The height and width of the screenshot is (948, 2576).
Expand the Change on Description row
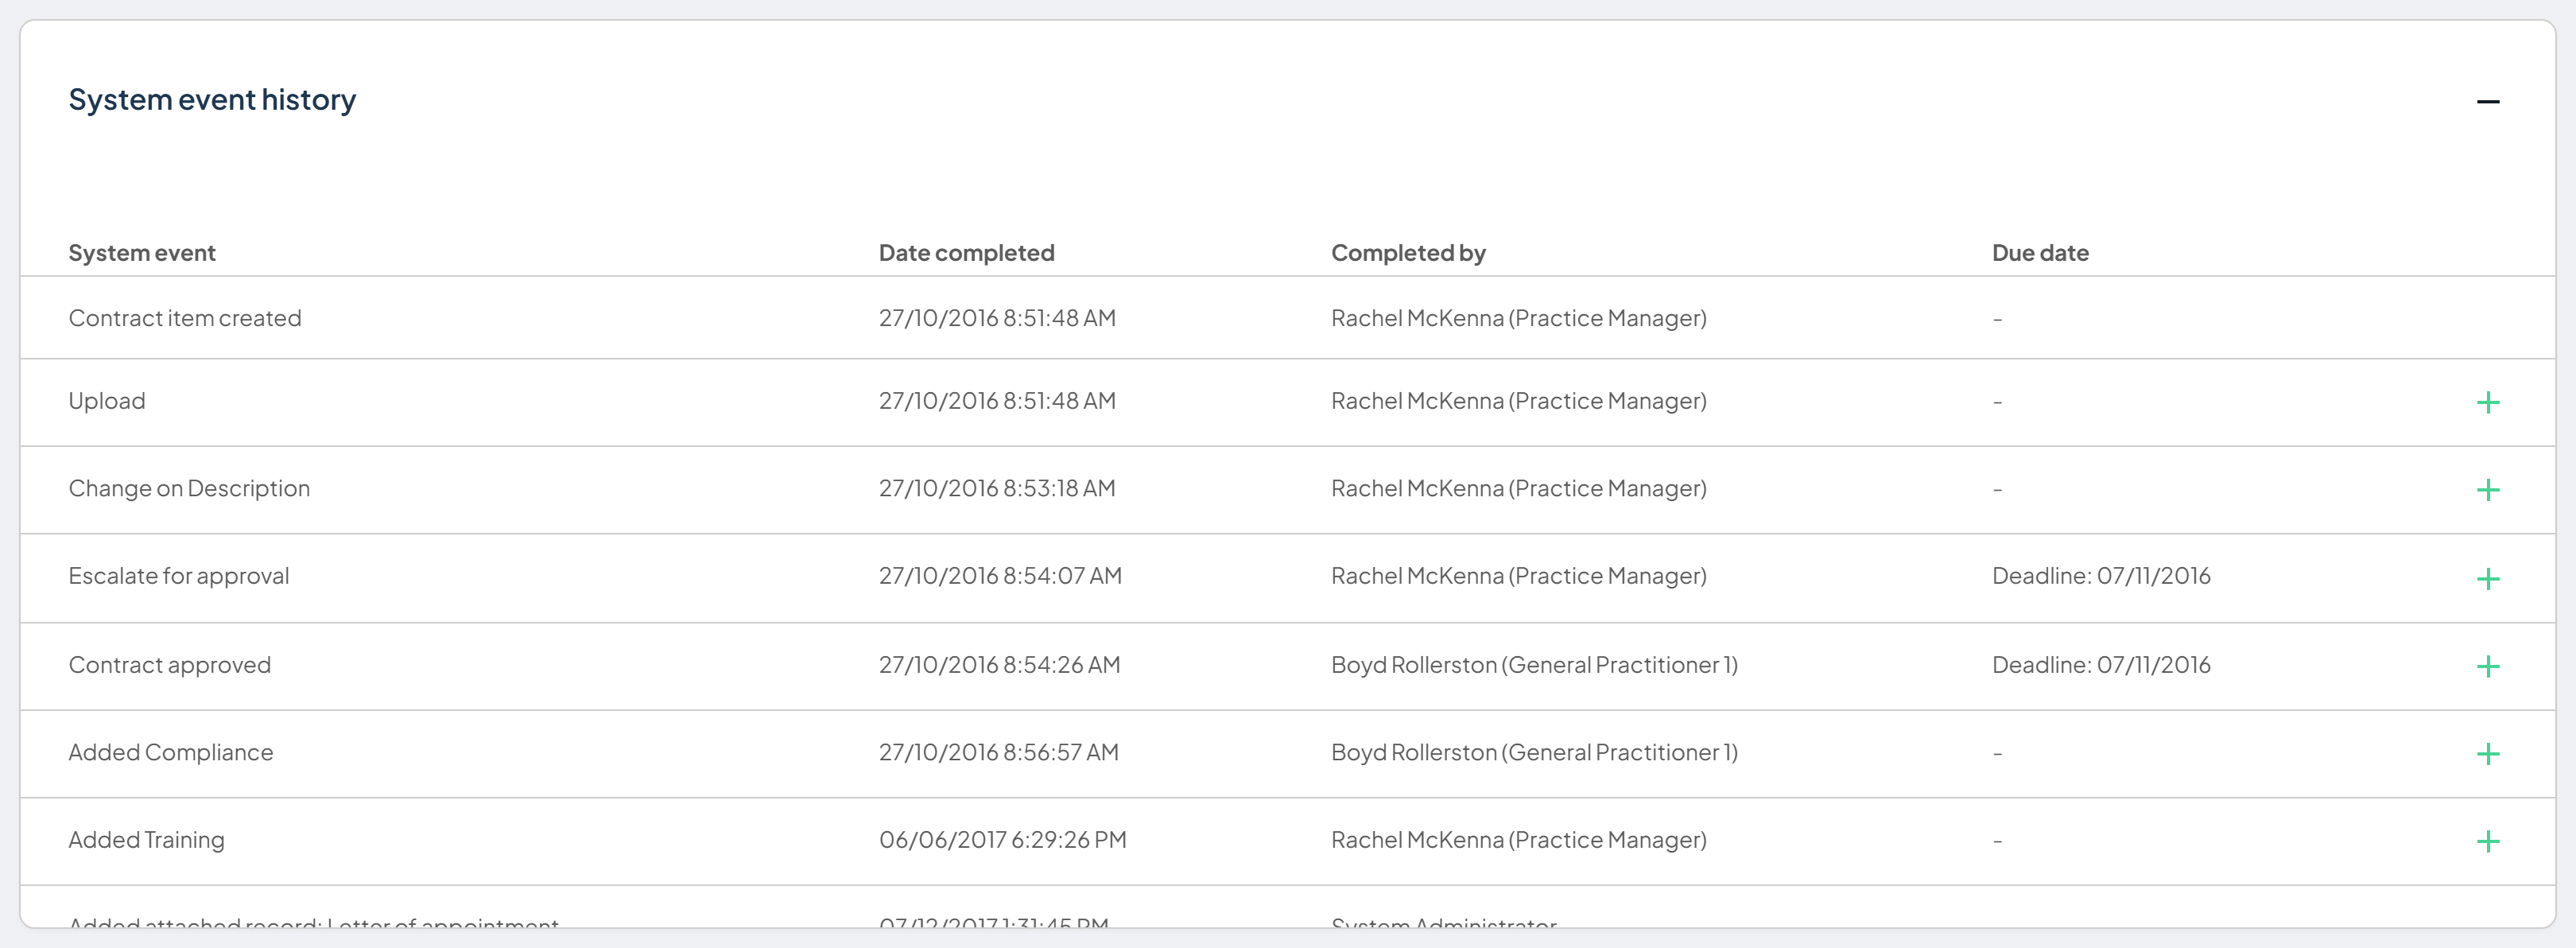point(2488,489)
